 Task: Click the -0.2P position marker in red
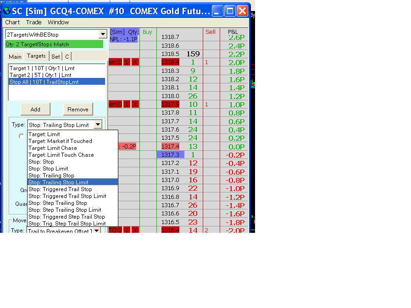(128, 146)
